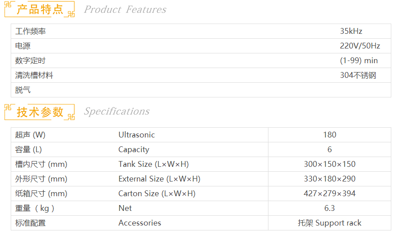The height and width of the screenshot is (234, 402).
Task: Select the 工作频率 row label
Action: pyautogui.click(x=30, y=31)
